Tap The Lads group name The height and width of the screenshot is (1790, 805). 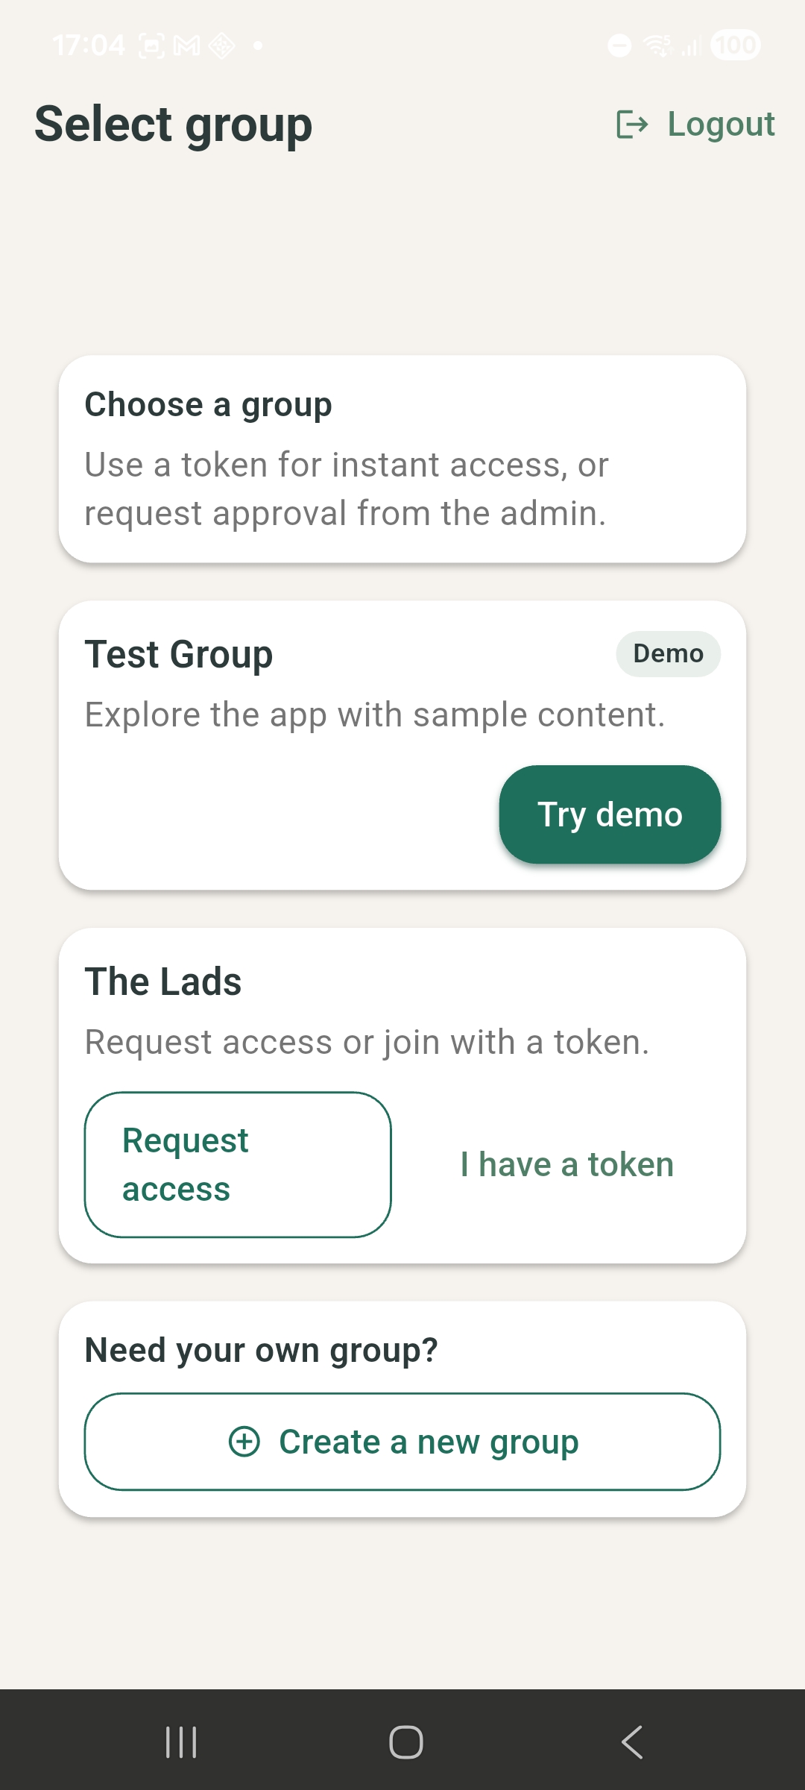tap(163, 981)
